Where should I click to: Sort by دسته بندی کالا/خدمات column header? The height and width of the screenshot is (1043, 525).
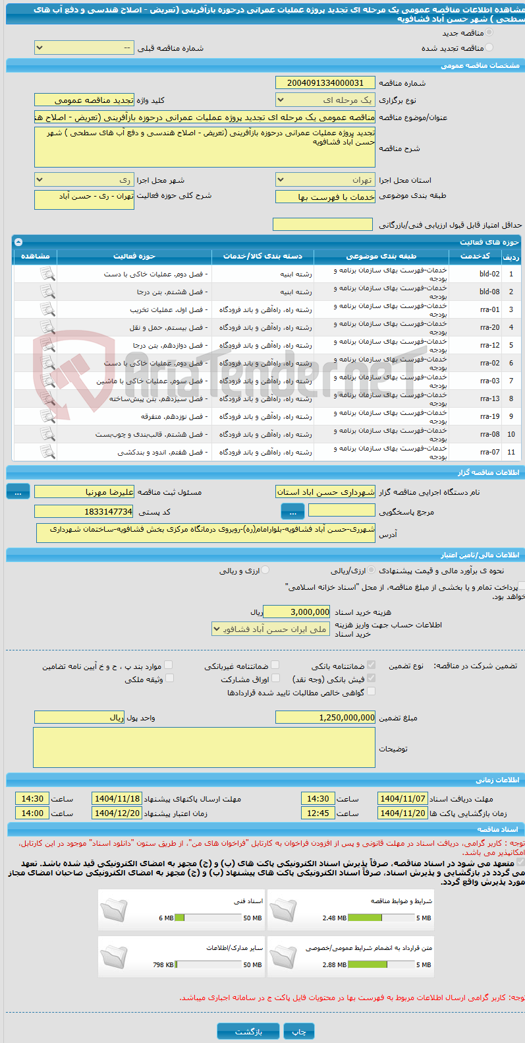pos(262,256)
